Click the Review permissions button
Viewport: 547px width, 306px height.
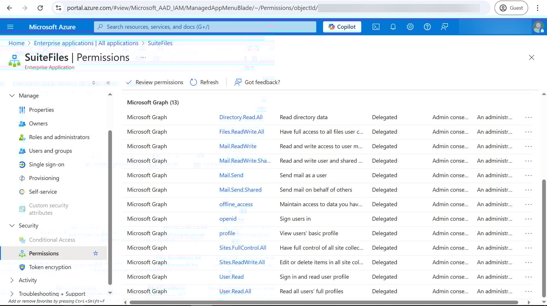155,82
